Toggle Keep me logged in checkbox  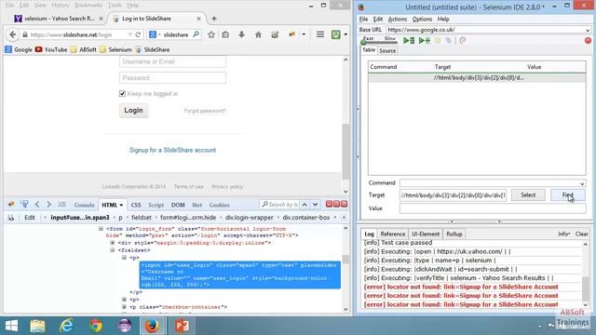(122, 93)
